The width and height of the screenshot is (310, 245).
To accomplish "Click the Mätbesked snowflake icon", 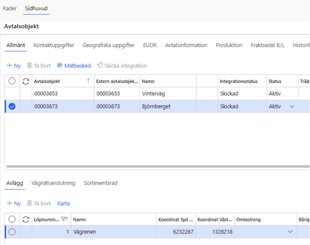I will click(60, 65).
